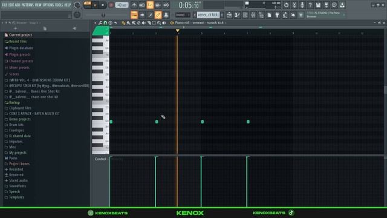387x218 pixels.
Task: Select Current project in browser
Action: [x=21, y=35]
